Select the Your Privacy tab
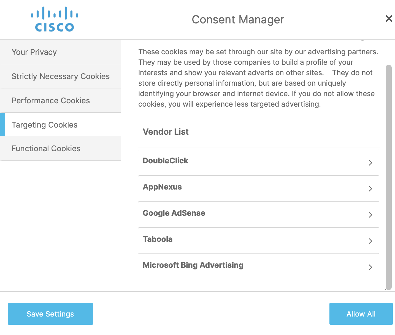The width and height of the screenshot is (395, 335). [34, 52]
